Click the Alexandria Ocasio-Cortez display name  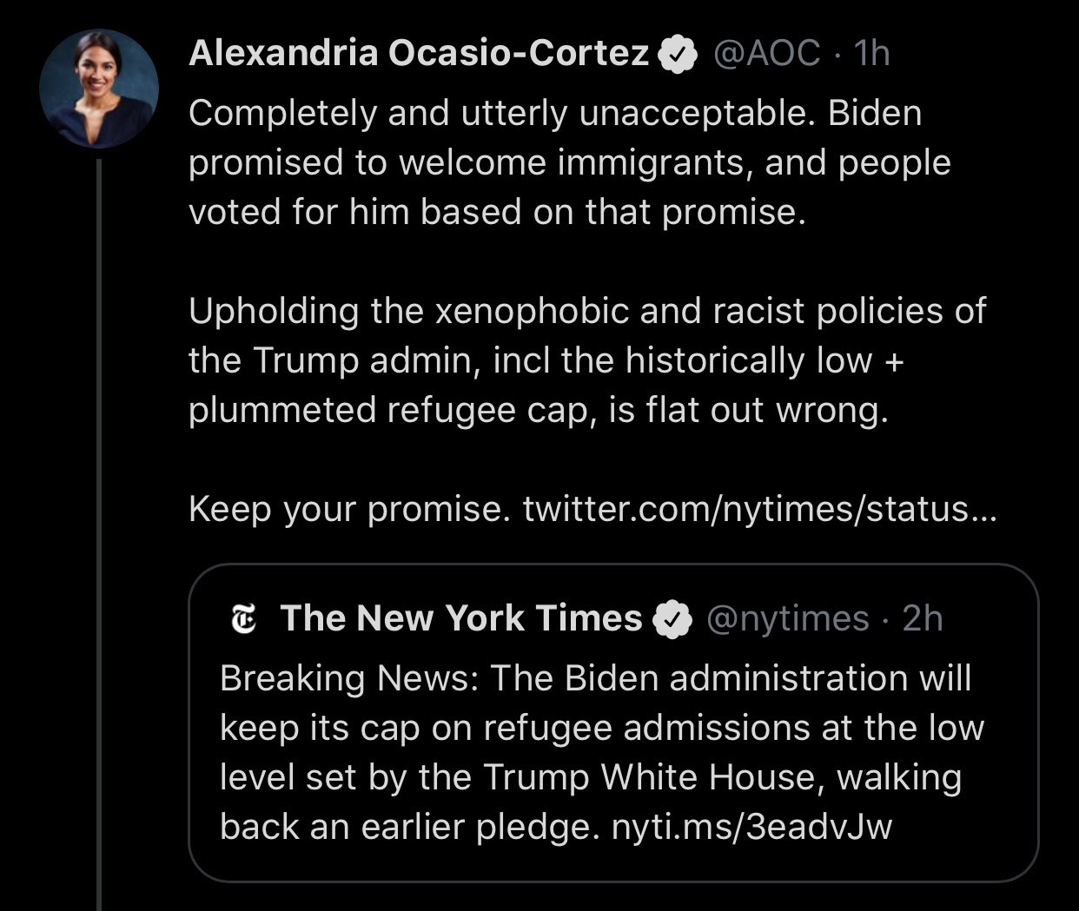click(419, 54)
